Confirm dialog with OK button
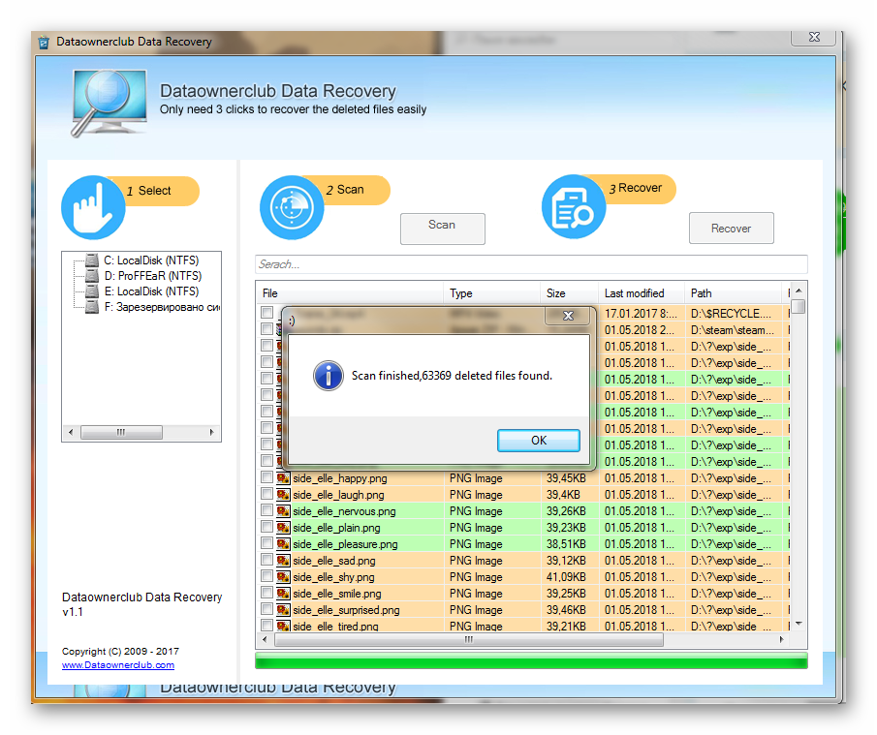The image size is (877, 735). (x=539, y=441)
